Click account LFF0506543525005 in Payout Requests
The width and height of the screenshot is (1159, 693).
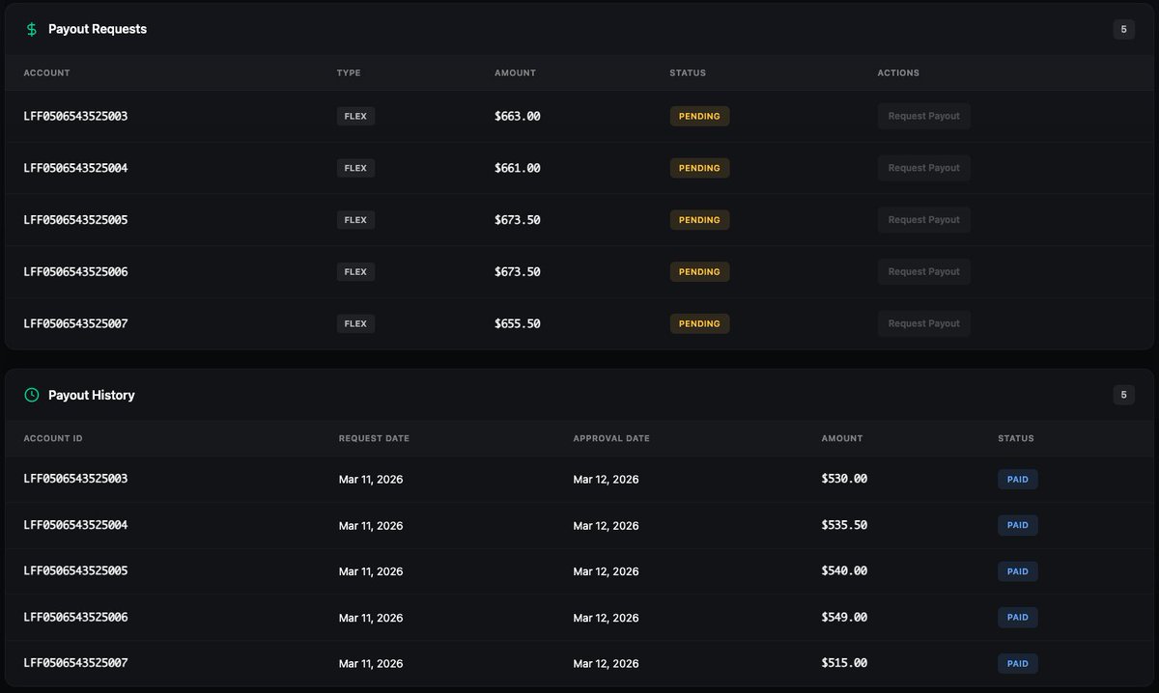[75, 220]
